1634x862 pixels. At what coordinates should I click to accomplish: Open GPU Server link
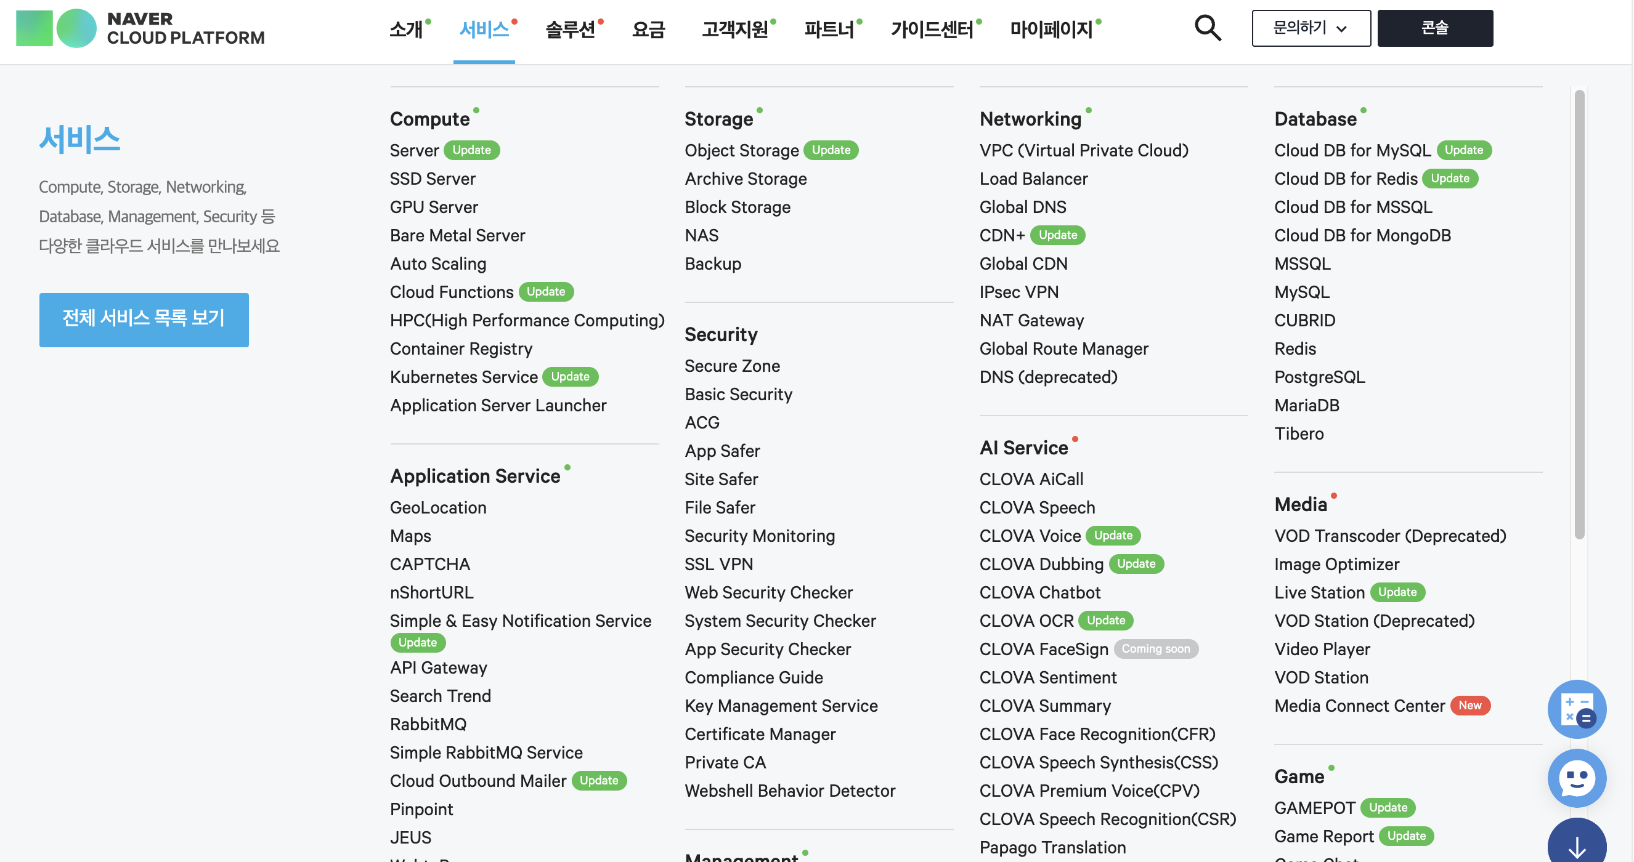(x=434, y=207)
